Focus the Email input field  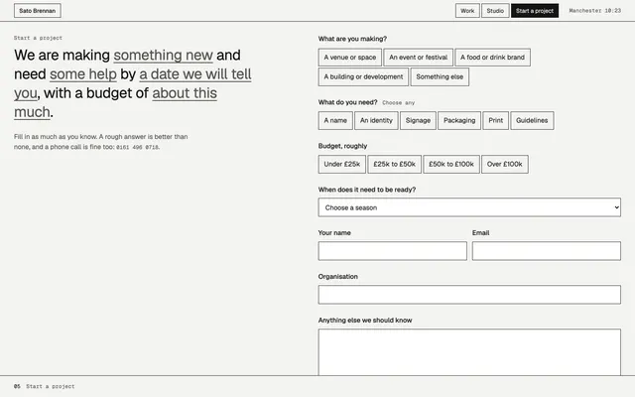point(547,251)
